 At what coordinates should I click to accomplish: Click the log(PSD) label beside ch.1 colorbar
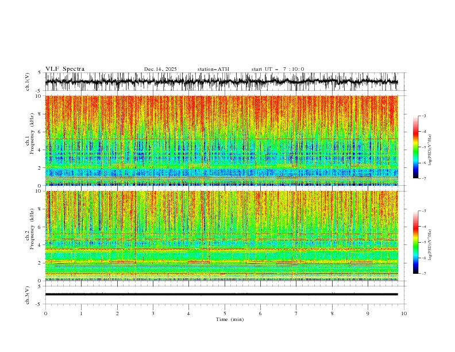(x=430, y=150)
